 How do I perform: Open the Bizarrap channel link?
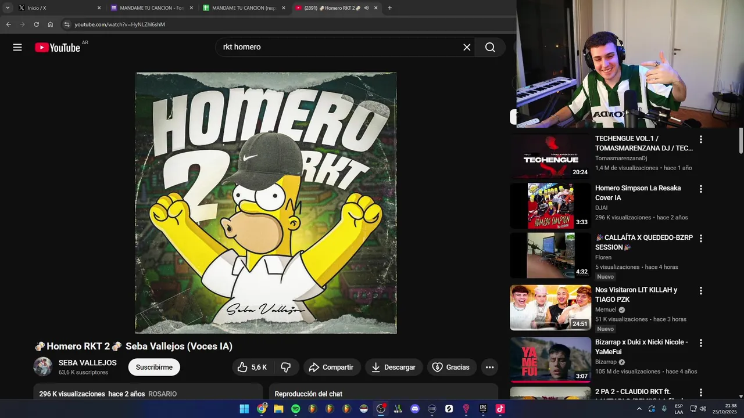point(606,362)
